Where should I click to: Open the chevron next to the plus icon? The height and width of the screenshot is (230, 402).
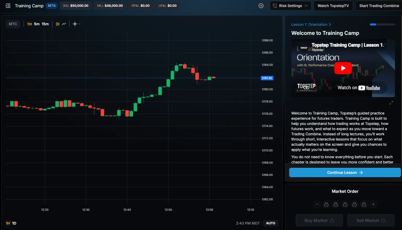click(79, 24)
